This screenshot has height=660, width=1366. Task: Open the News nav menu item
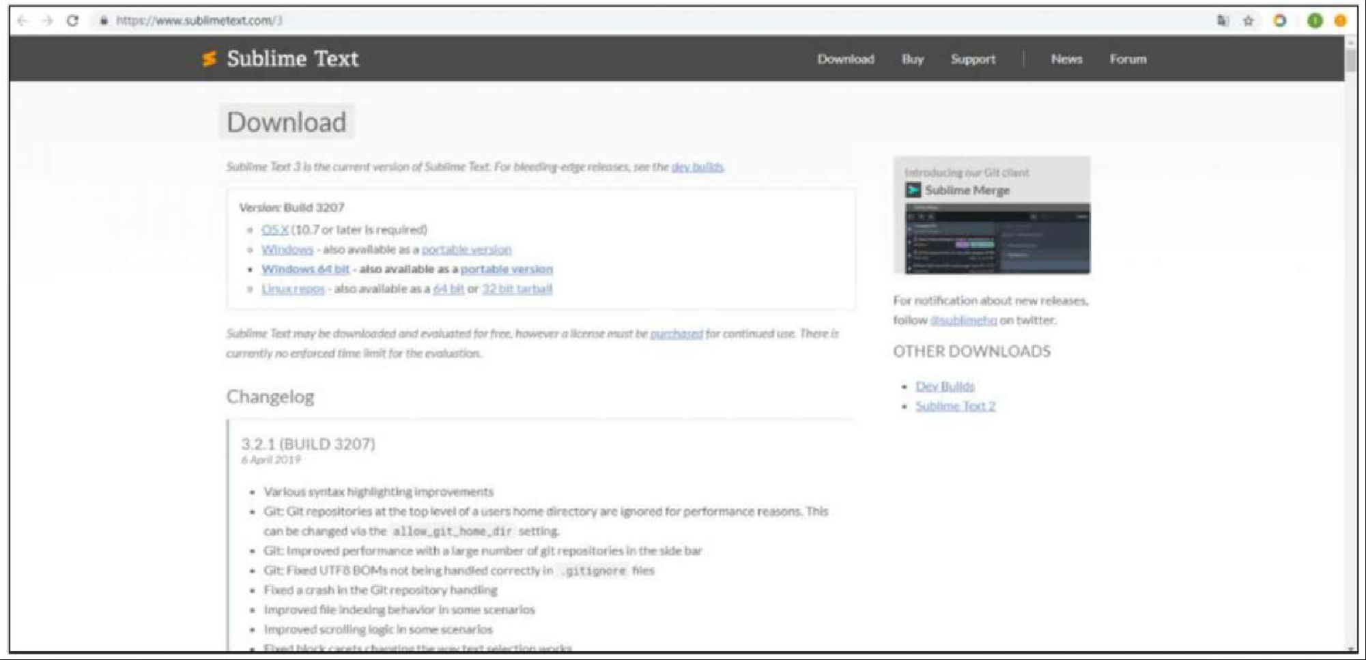1066,59
